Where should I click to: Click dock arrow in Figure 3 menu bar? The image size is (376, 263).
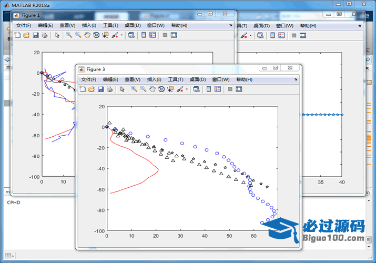click(x=296, y=79)
